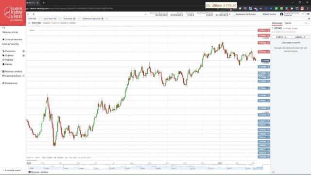Screen dimensions: 311x175
Task: Open bottom Noticias y análisis panel
Action: (x=38, y=172)
